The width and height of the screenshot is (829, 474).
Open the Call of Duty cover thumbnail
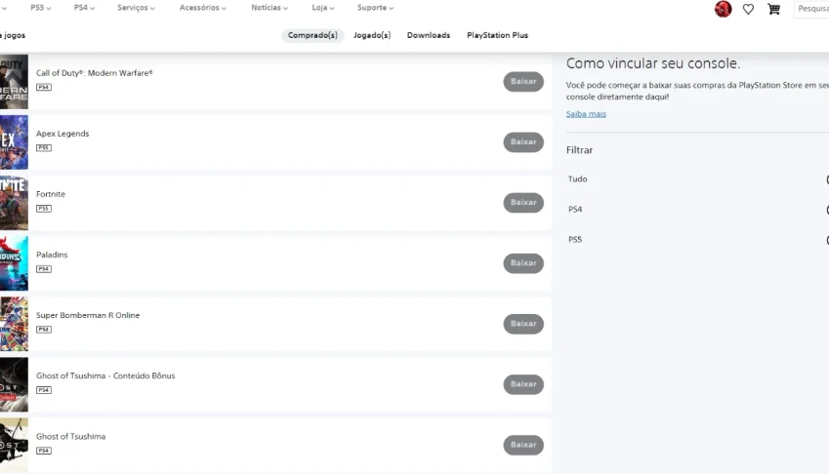(x=14, y=82)
